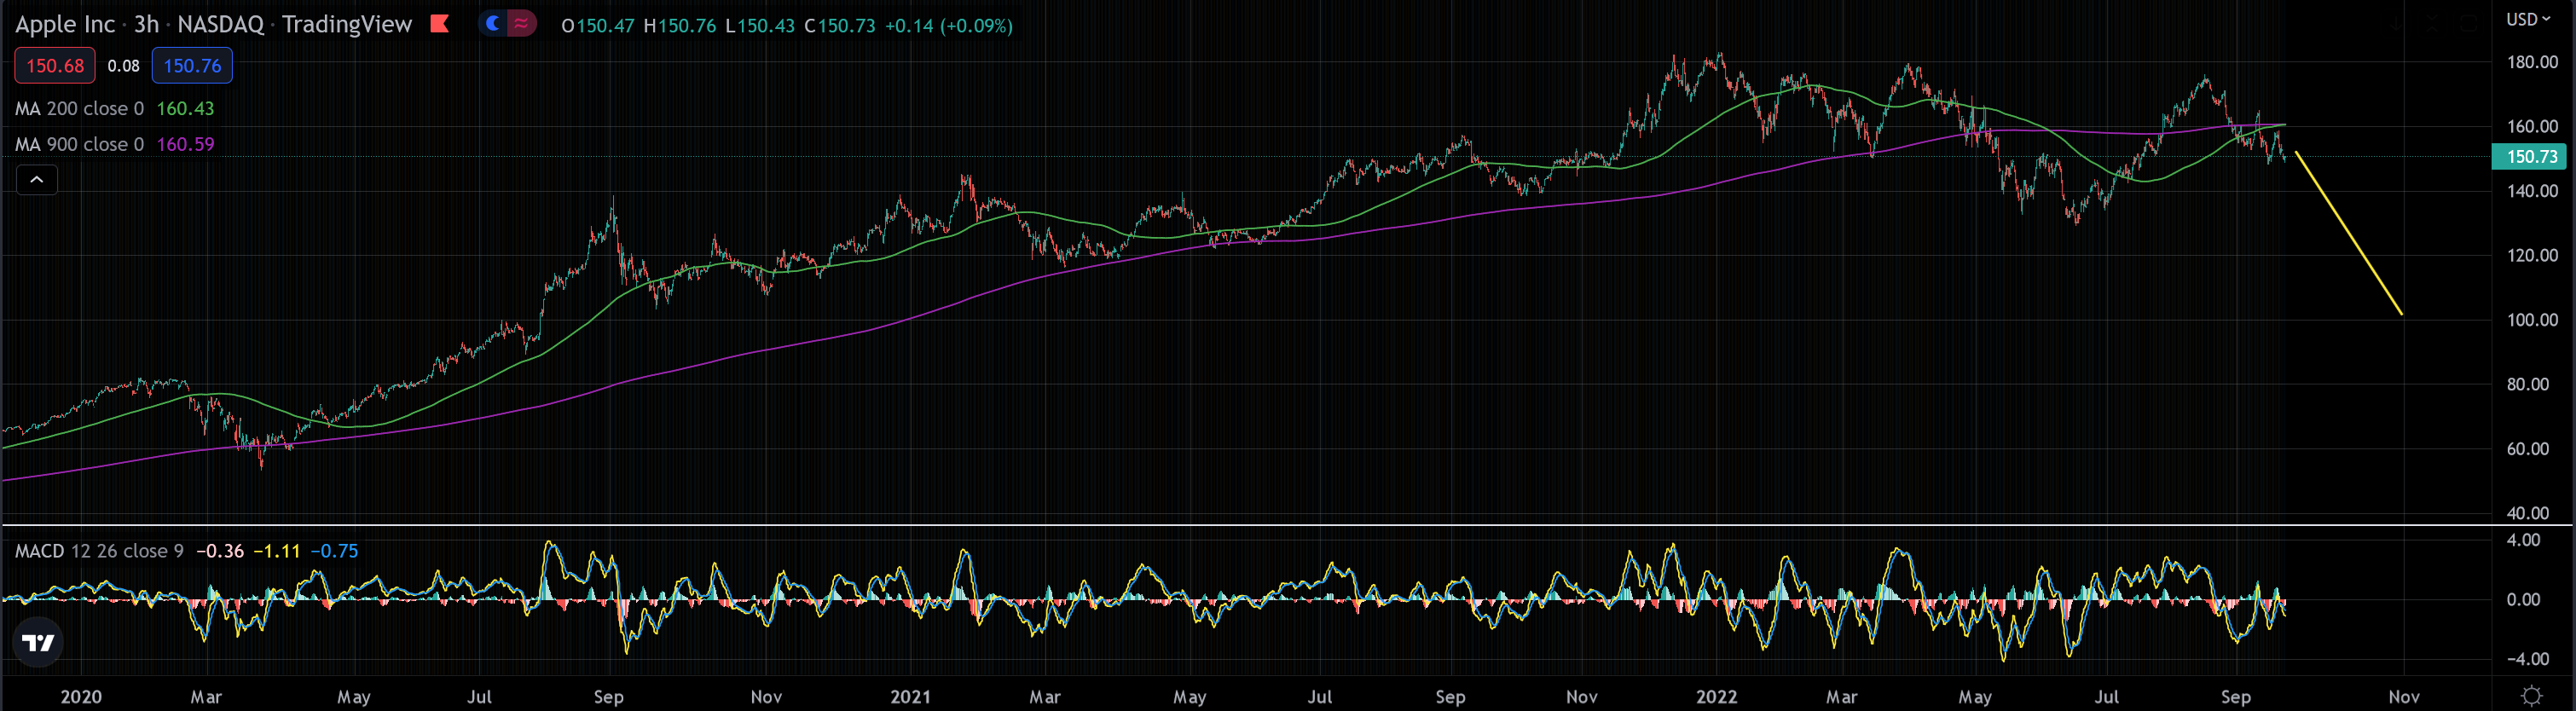Screen dimensions: 2576x711
Task: Click the low value L150.43
Action: [760, 25]
